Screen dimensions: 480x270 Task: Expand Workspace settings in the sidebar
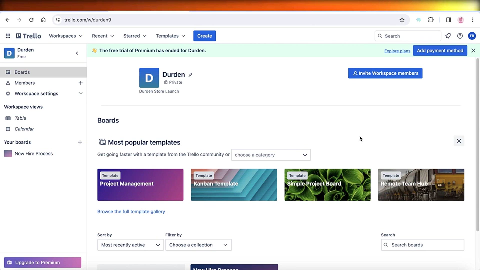point(43,93)
